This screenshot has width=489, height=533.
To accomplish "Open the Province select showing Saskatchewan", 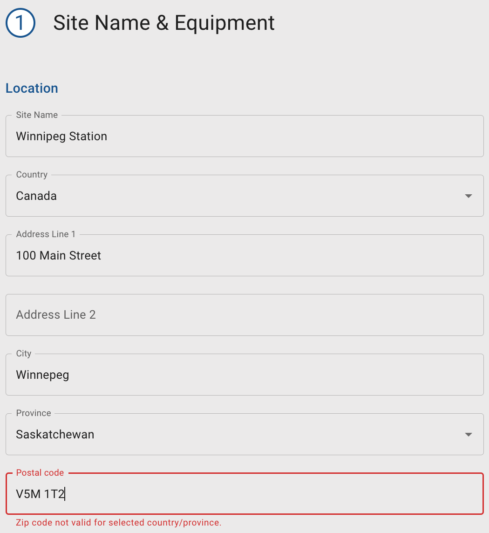I will (x=233, y=435).
